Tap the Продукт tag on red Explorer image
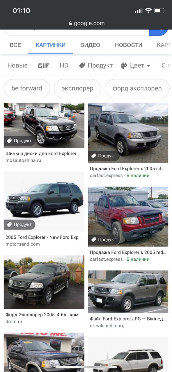This screenshot has height=372, width=172. [x=104, y=239]
